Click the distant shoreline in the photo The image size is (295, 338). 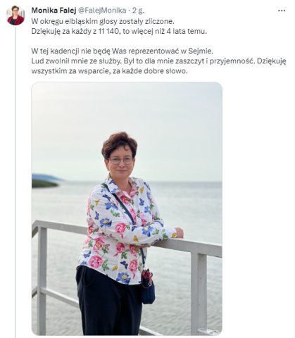[46, 180]
